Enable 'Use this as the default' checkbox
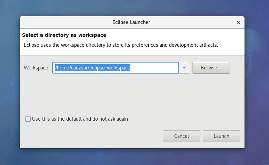Viewport: 269px width, 165px height. (28, 119)
